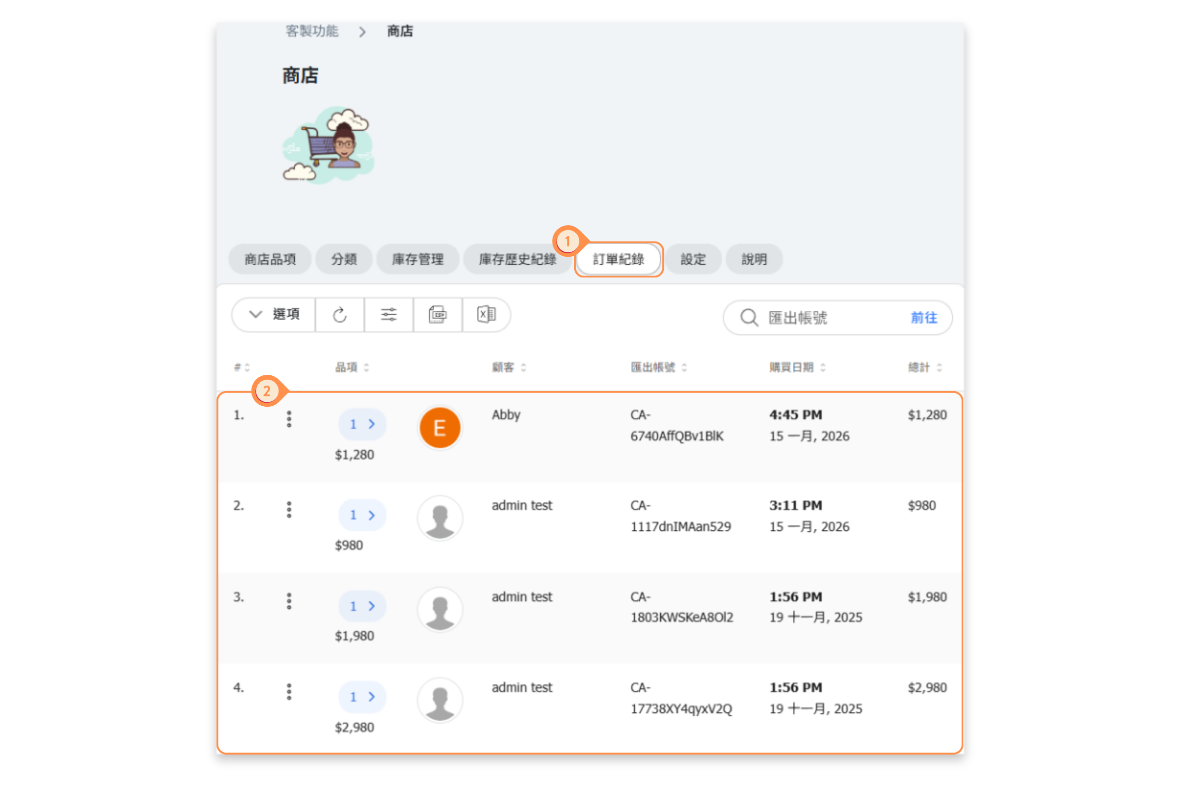Open three-dot menu for order 1

tap(289, 419)
